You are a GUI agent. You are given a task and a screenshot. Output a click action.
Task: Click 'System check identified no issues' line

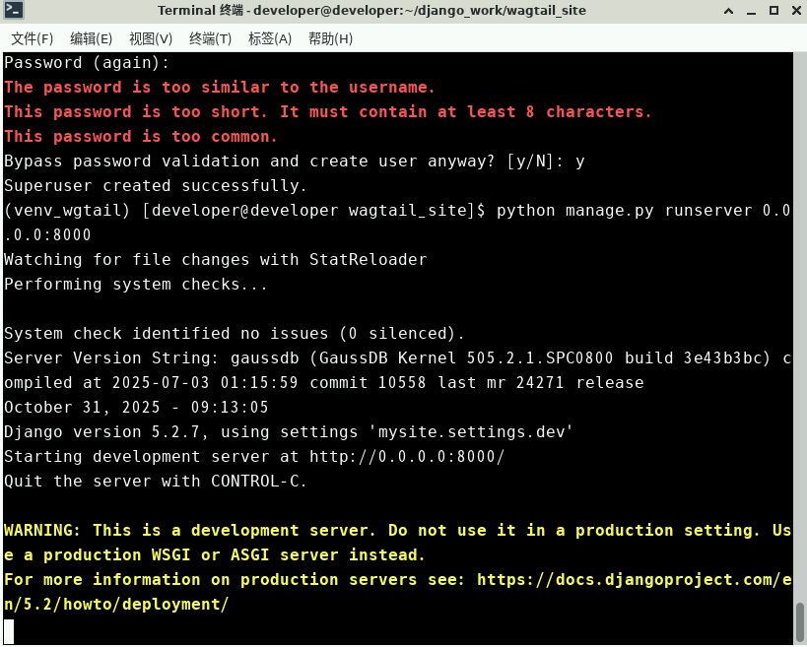pos(235,334)
